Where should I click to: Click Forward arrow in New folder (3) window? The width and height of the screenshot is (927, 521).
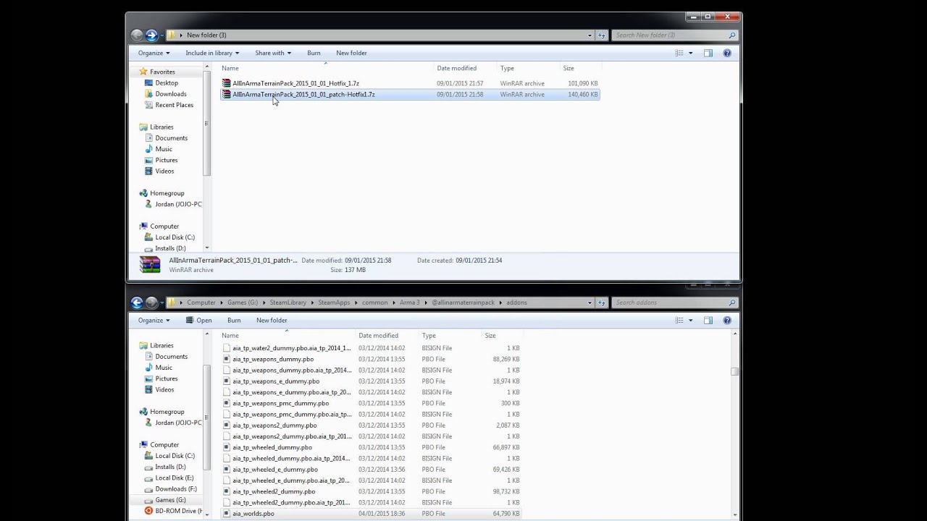[151, 35]
